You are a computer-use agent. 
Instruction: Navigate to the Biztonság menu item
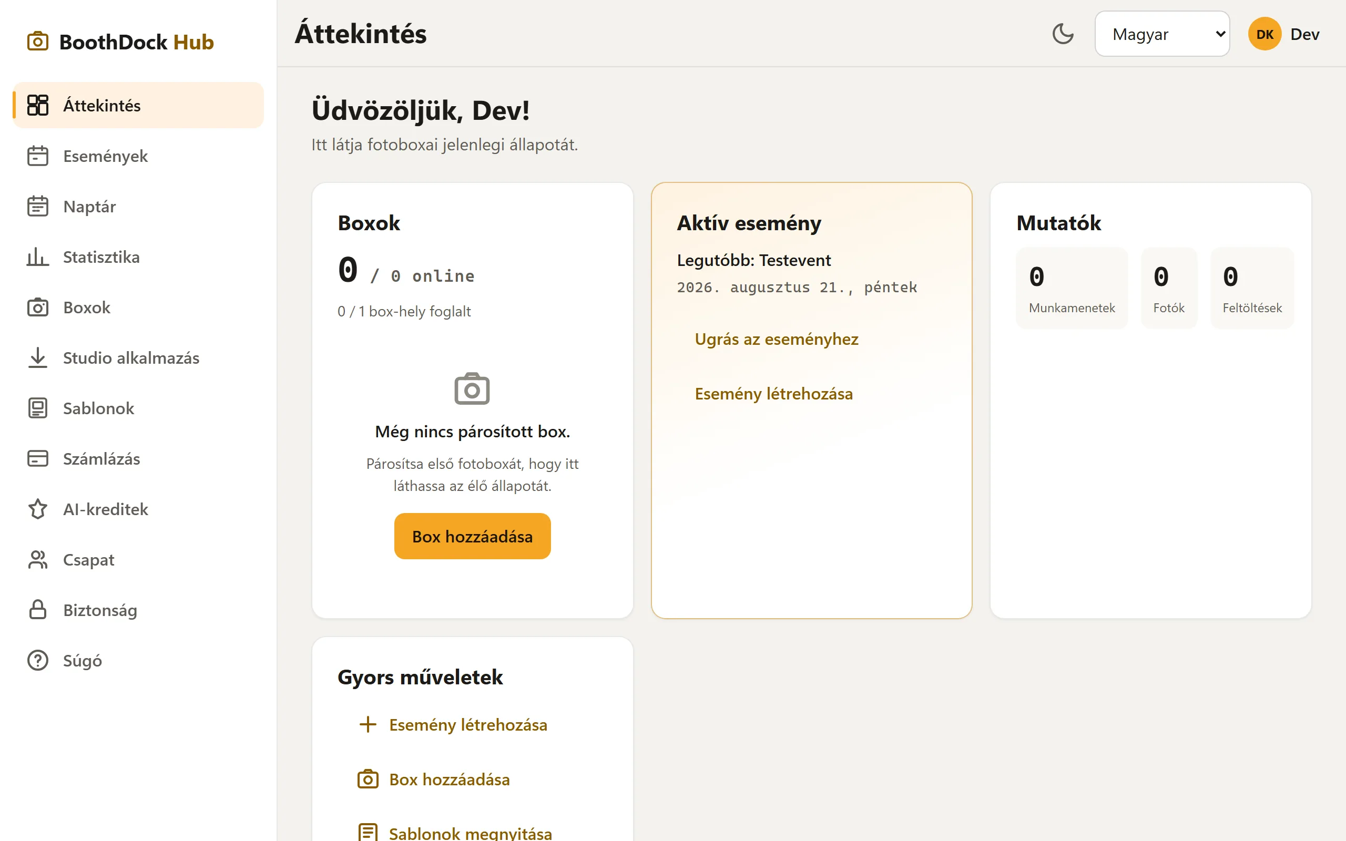(x=138, y=610)
